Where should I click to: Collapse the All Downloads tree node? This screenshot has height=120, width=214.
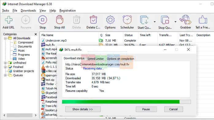(x=5, y=38)
